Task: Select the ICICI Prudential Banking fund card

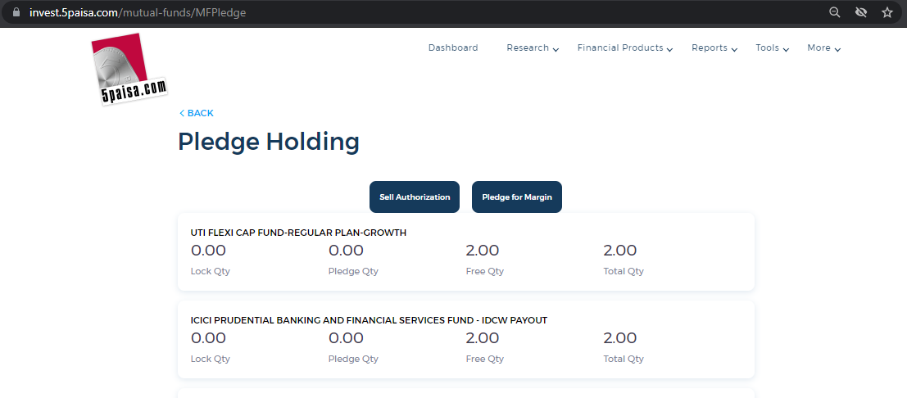Action: pyautogui.click(x=466, y=339)
